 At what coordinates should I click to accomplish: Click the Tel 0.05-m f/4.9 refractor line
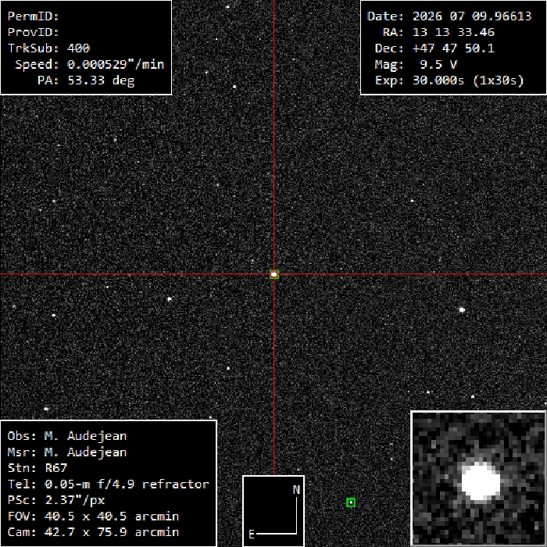pos(108,484)
